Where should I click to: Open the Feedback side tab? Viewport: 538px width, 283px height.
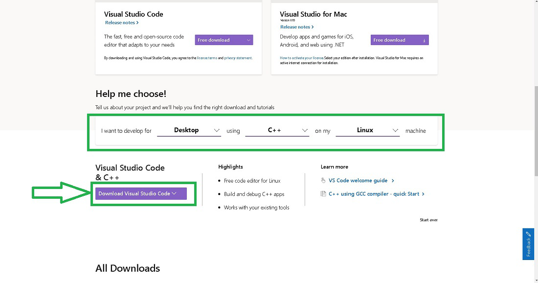coord(528,244)
